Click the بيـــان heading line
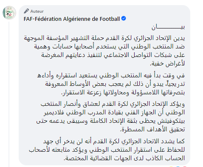 click(168, 27)
